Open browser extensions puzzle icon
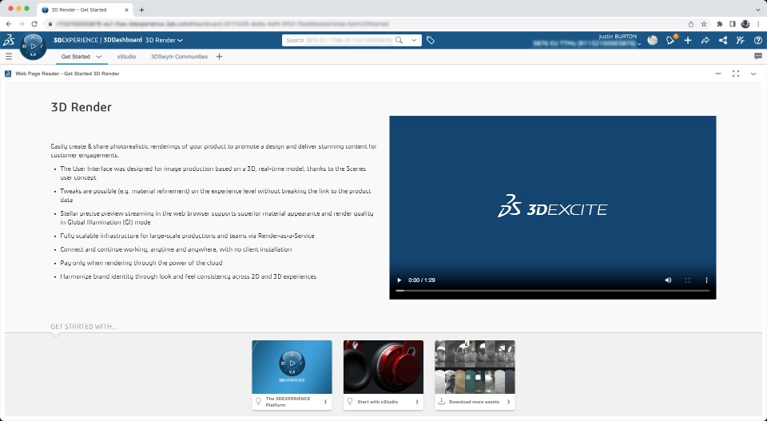This screenshot has height=421, width=767. tap(720, 24)
